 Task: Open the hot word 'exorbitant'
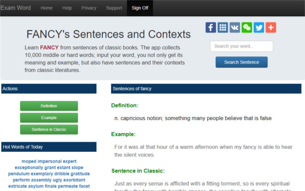click(75, 180)
